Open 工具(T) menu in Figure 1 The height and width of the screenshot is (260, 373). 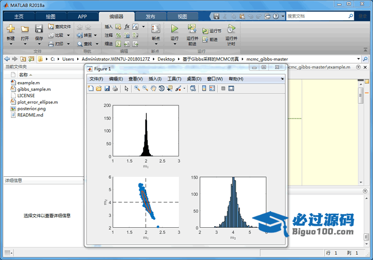(x=174, y=79)
